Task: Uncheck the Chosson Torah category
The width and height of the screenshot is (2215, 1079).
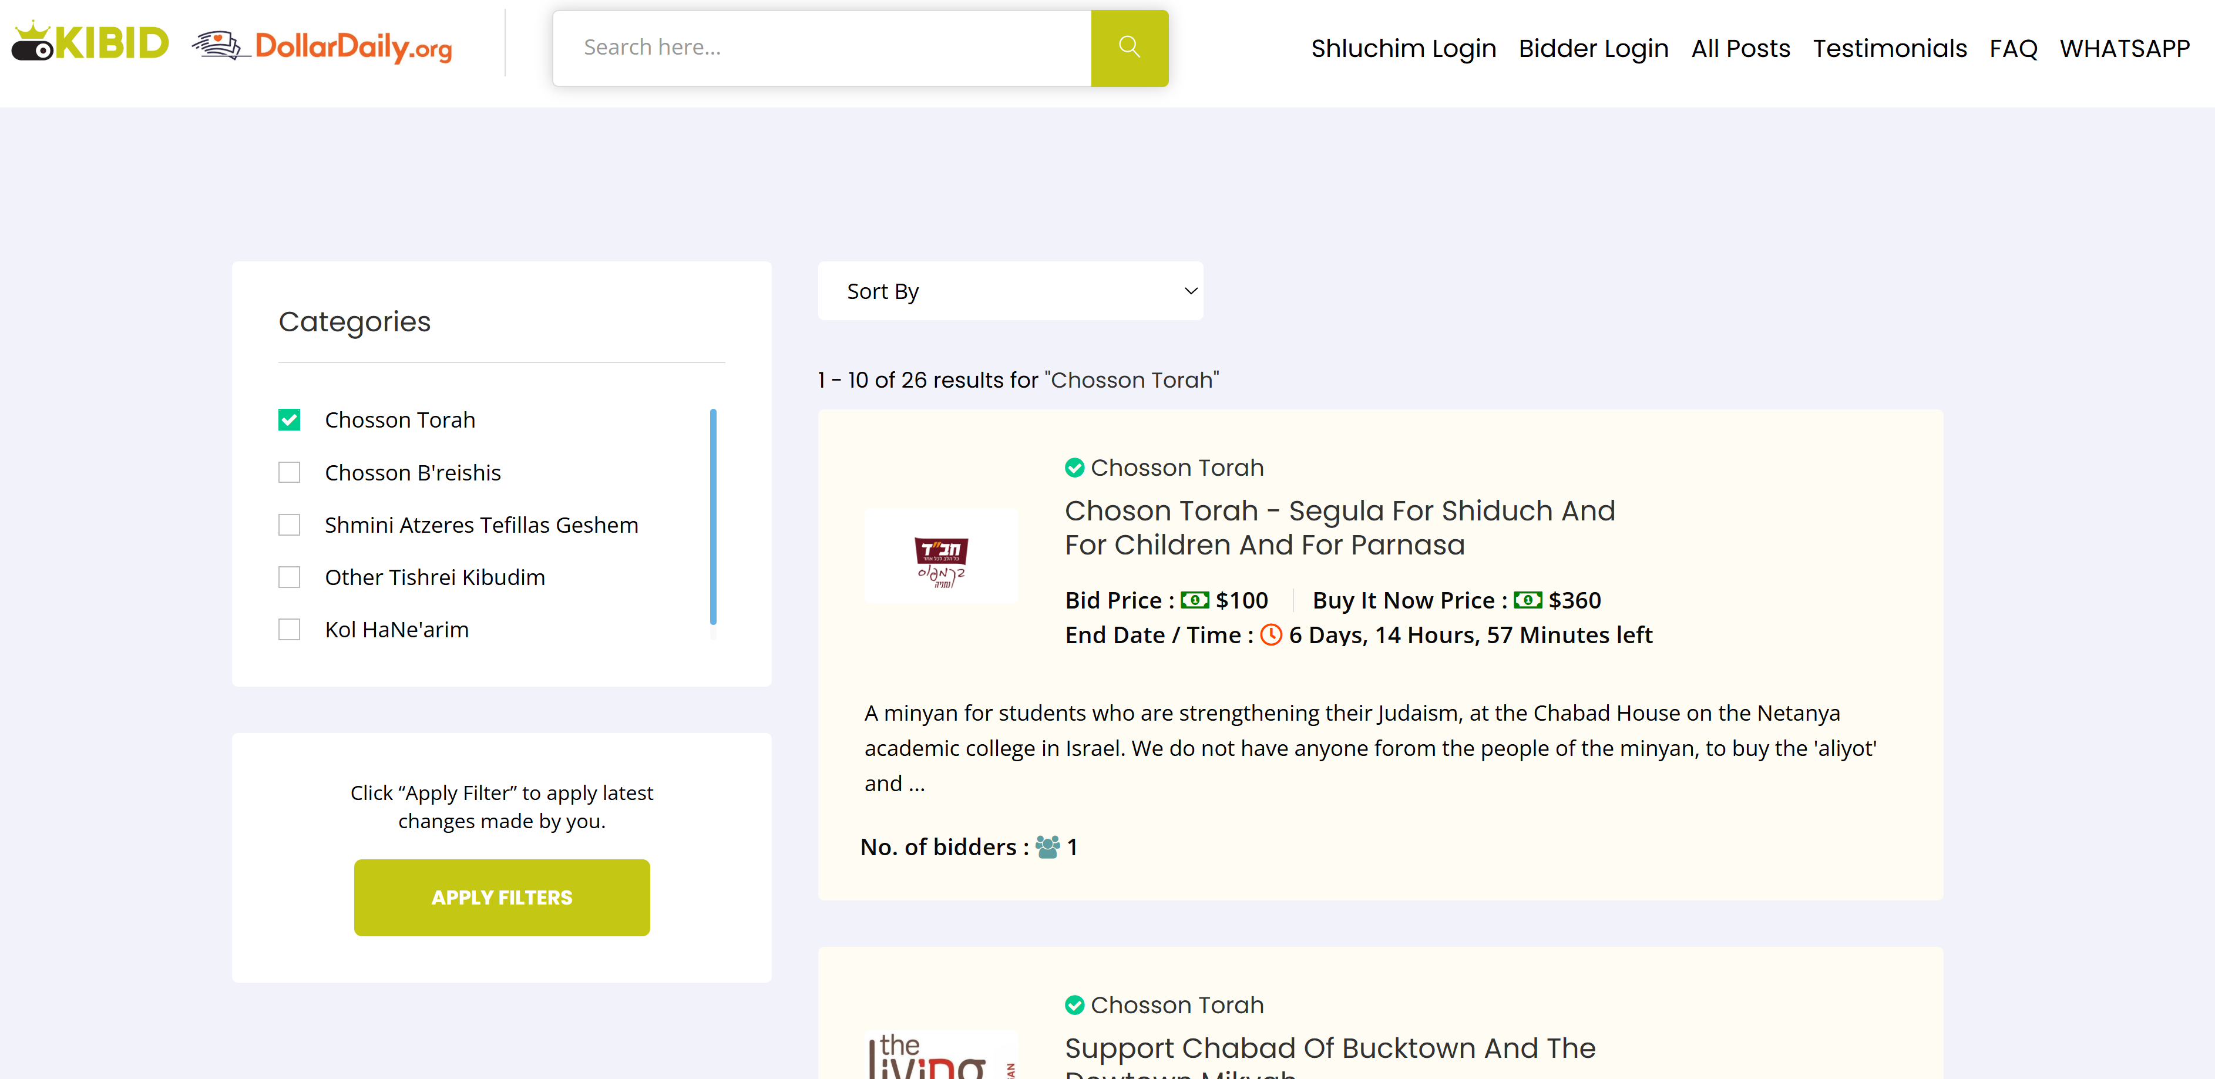Action: 290,421
